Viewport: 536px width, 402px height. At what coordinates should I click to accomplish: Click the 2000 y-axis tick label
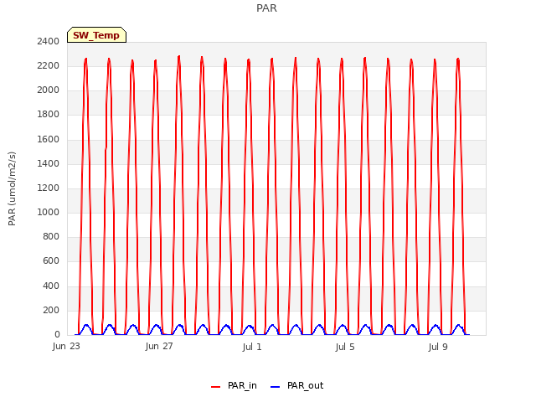coord(49,90)
